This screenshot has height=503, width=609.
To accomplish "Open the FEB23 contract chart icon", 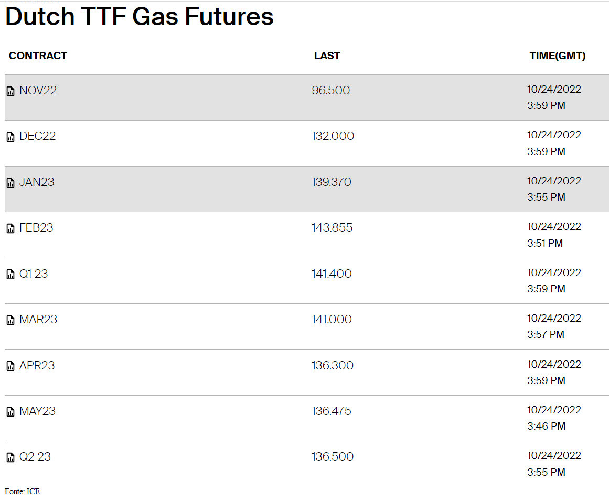I will pos(10,228).
